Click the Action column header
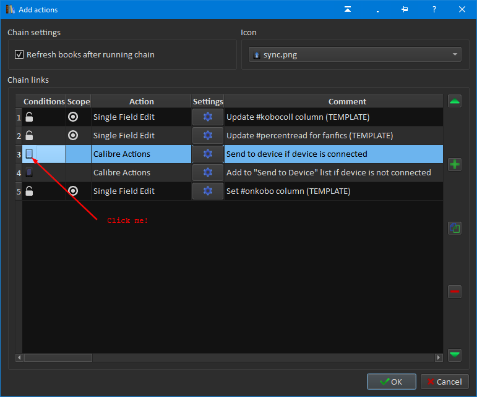 141,101
